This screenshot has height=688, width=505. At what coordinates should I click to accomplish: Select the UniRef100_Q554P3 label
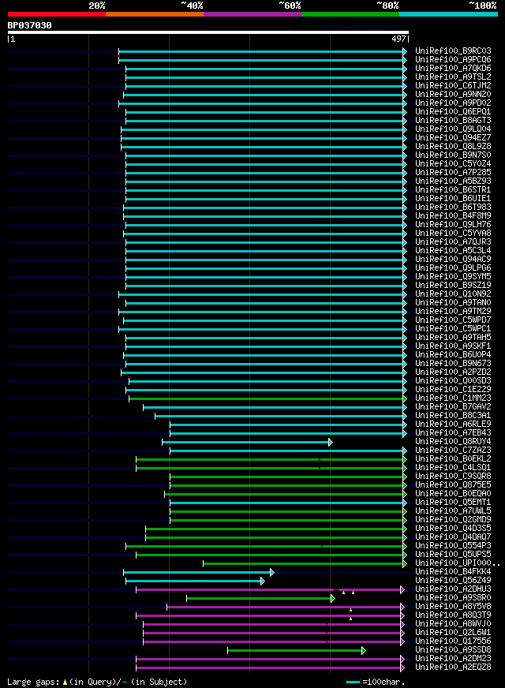click(453, 545)
